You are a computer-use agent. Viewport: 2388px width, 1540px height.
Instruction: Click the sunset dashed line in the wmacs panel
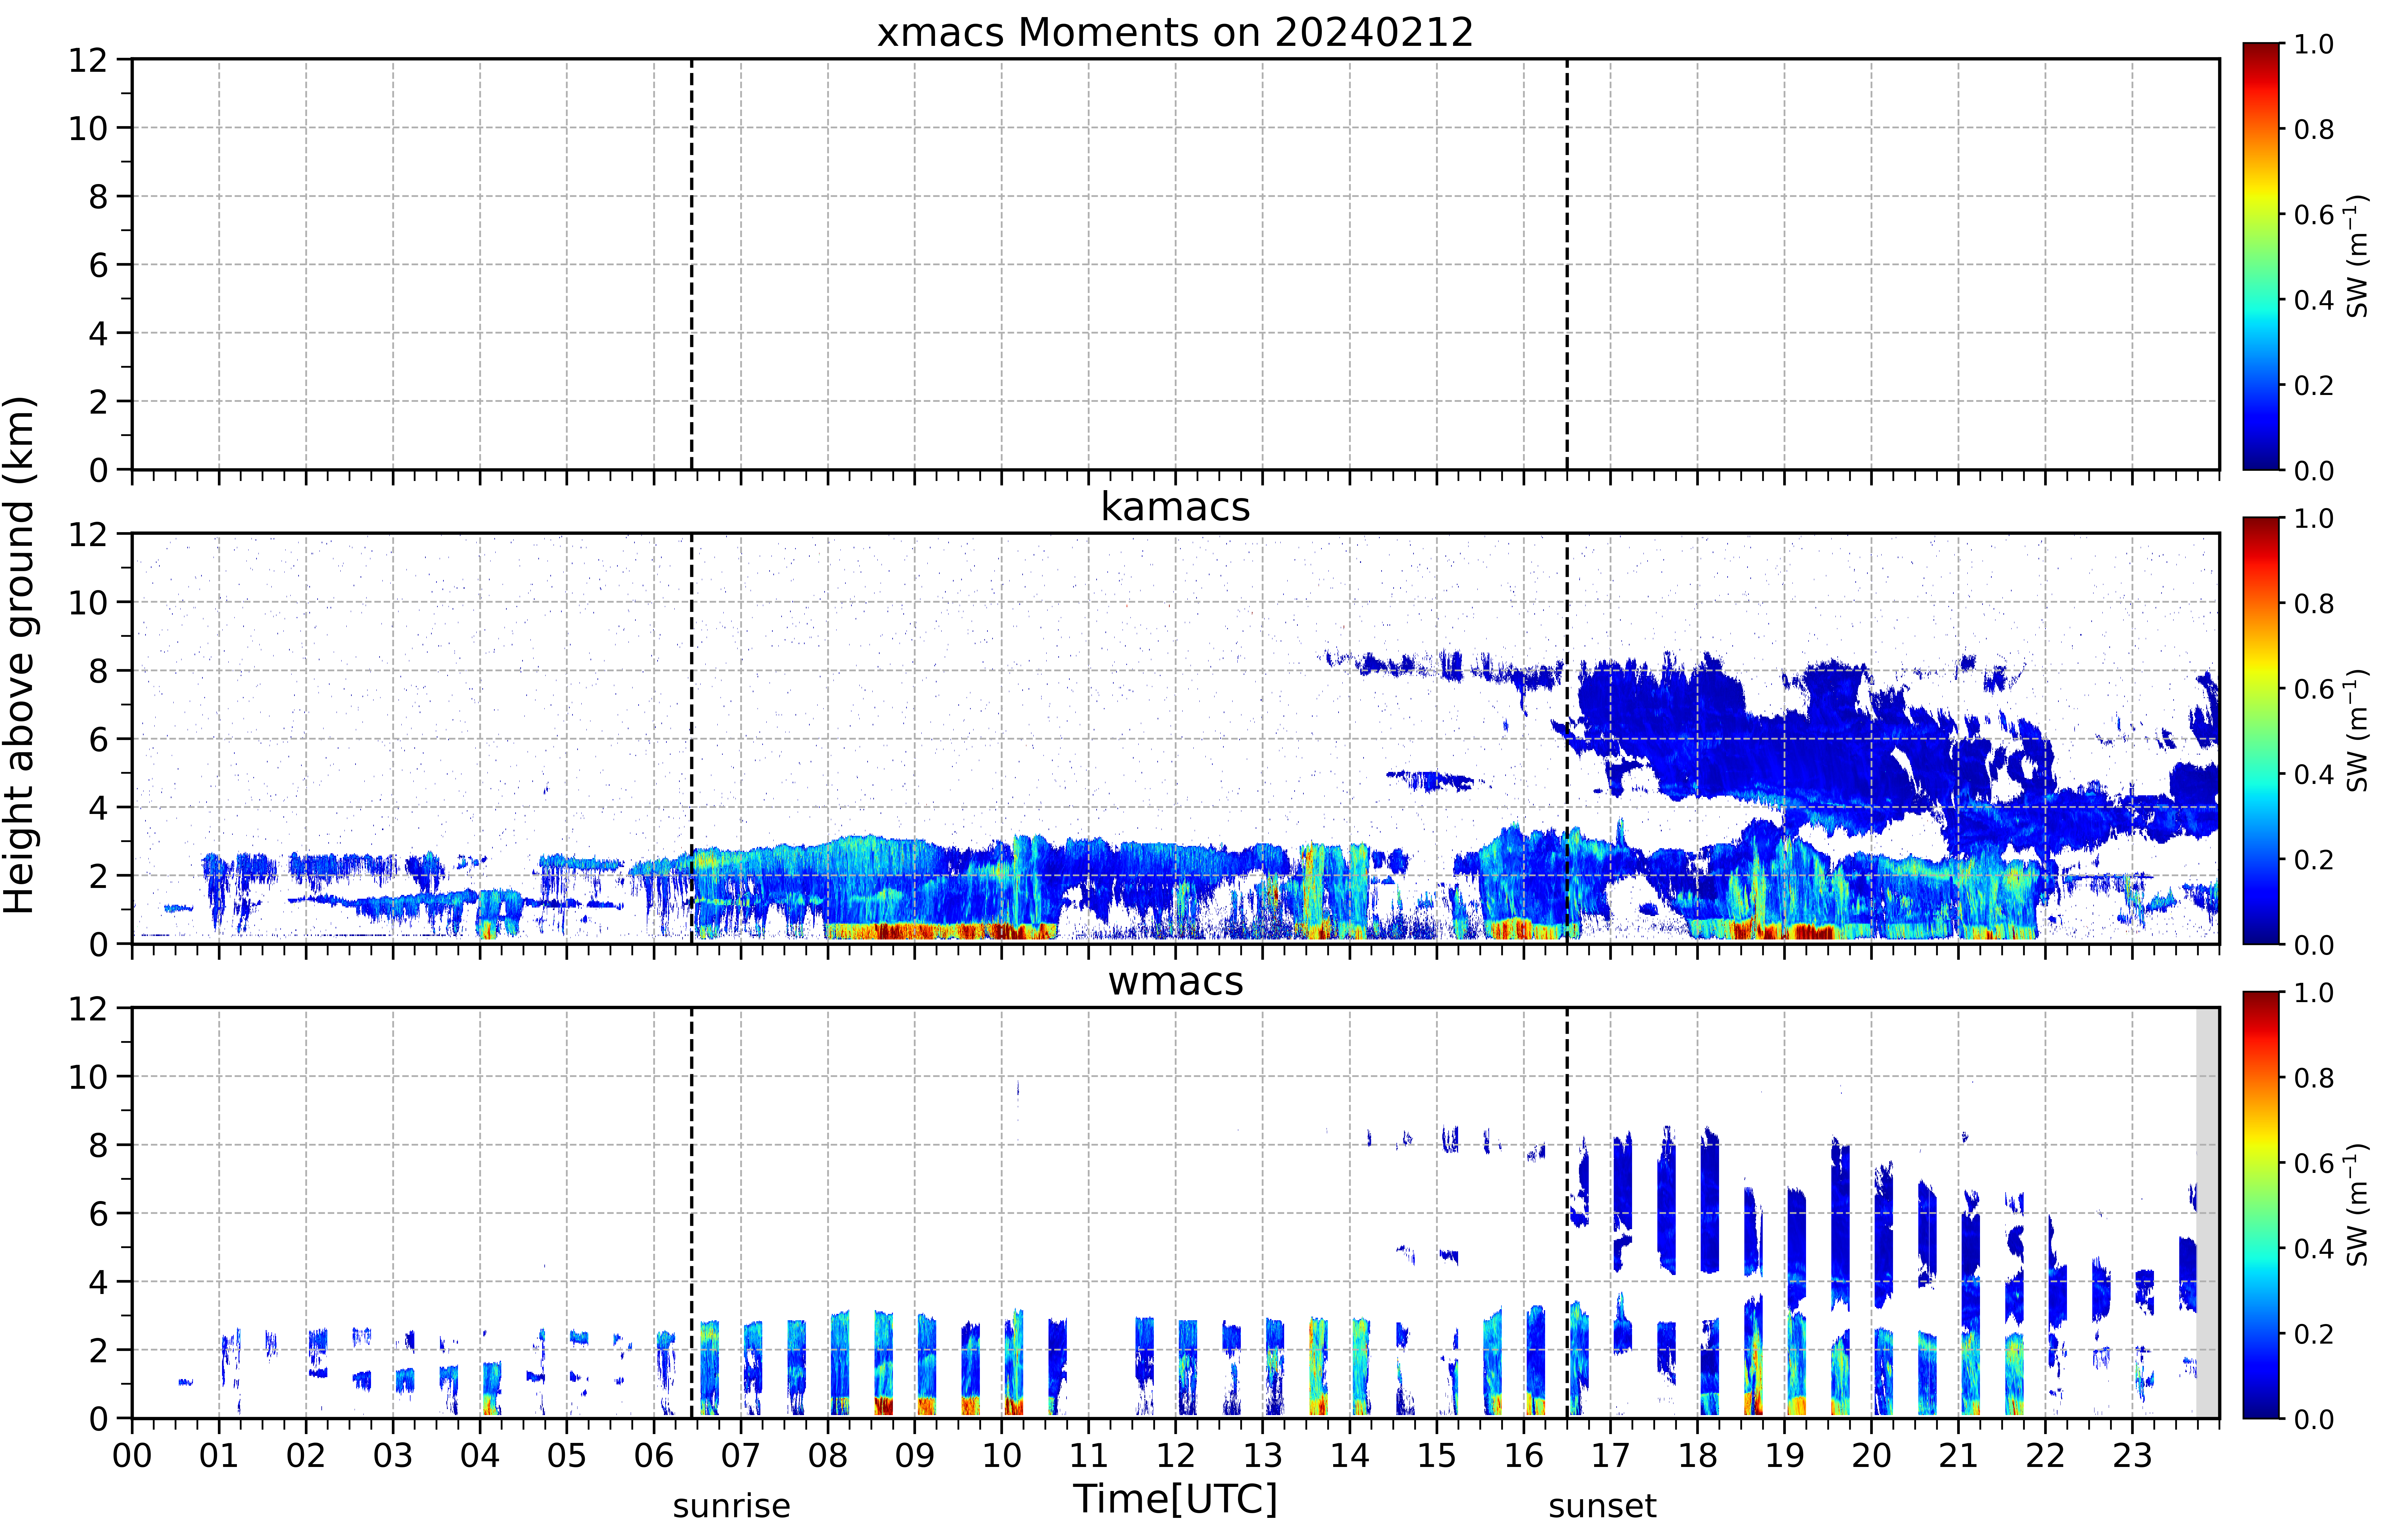(x=1567, y=1213)
